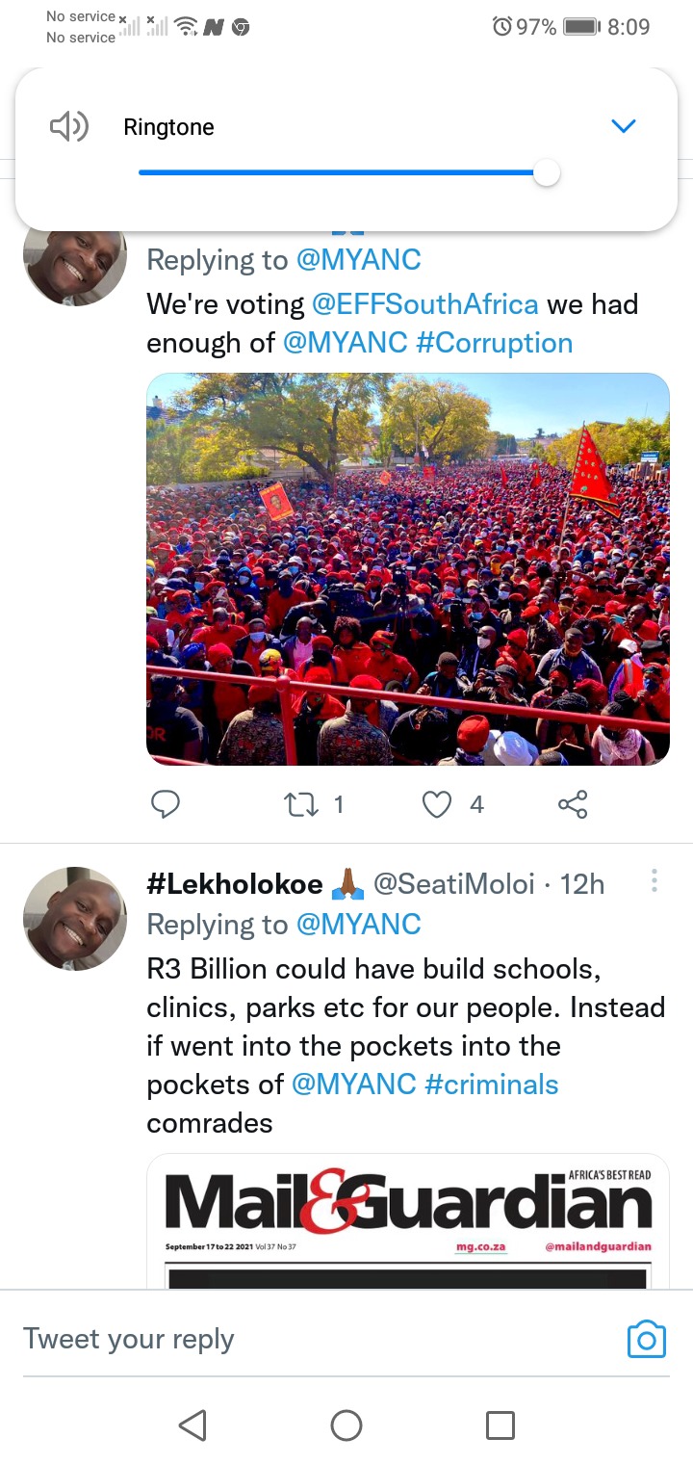The width and height of the screenshot is (693, 1464).
Task: Open the three-dot menu on SeatiMoloi tweet
Action: pyautogui.click(x=654, y=881)
